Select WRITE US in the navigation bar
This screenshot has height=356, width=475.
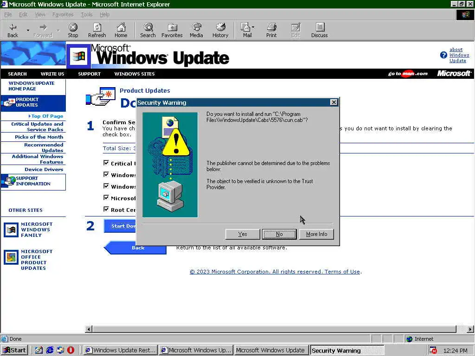(x=52, y=74)
